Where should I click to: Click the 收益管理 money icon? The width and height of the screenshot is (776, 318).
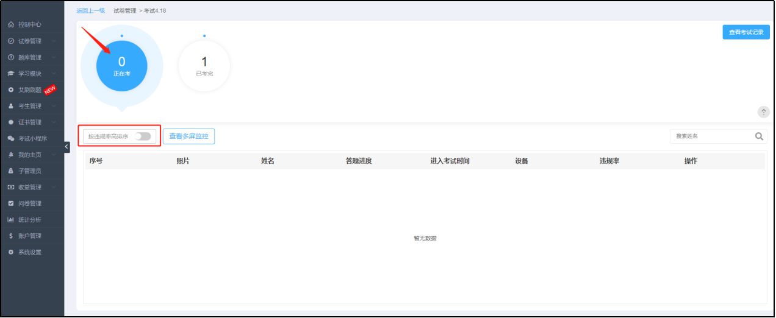click(x=11, y=188)
